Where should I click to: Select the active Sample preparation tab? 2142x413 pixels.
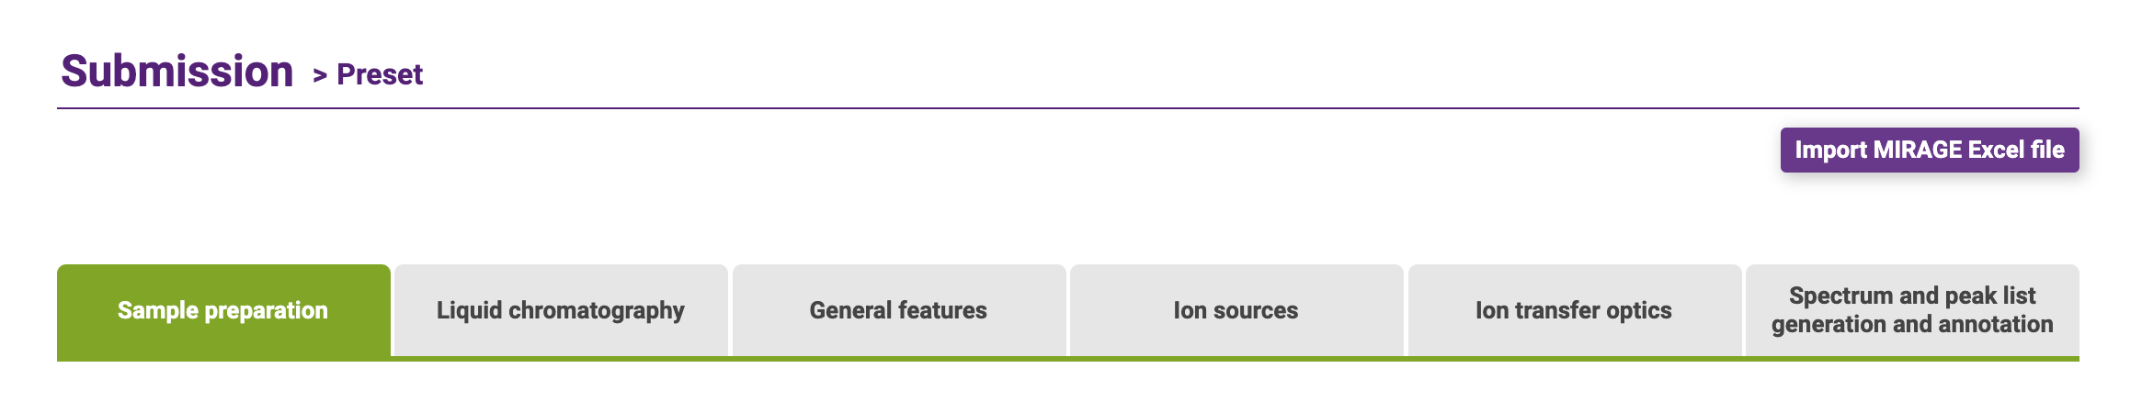coord(223,310)
